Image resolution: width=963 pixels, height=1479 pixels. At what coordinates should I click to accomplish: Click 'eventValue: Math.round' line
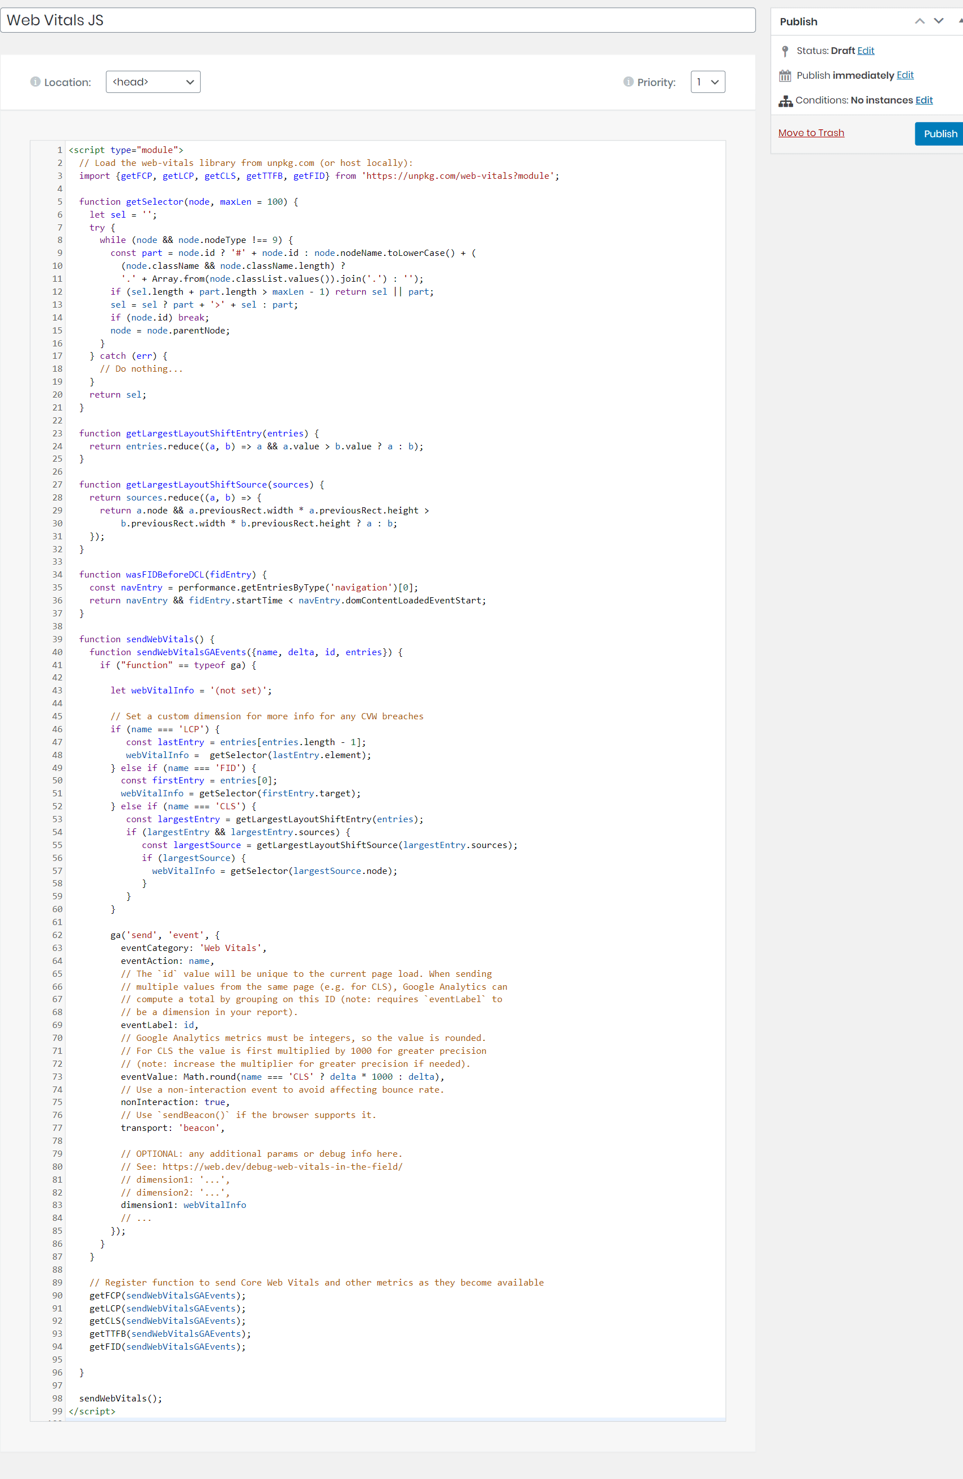pyautogui.click(x=282, y=1077)
